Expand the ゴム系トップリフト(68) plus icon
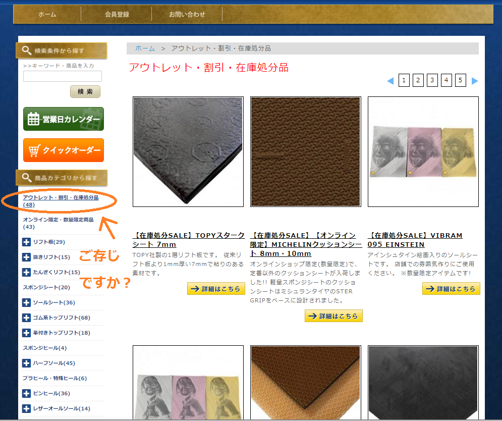This screenshot has width=502, height=421. [26, 318]
